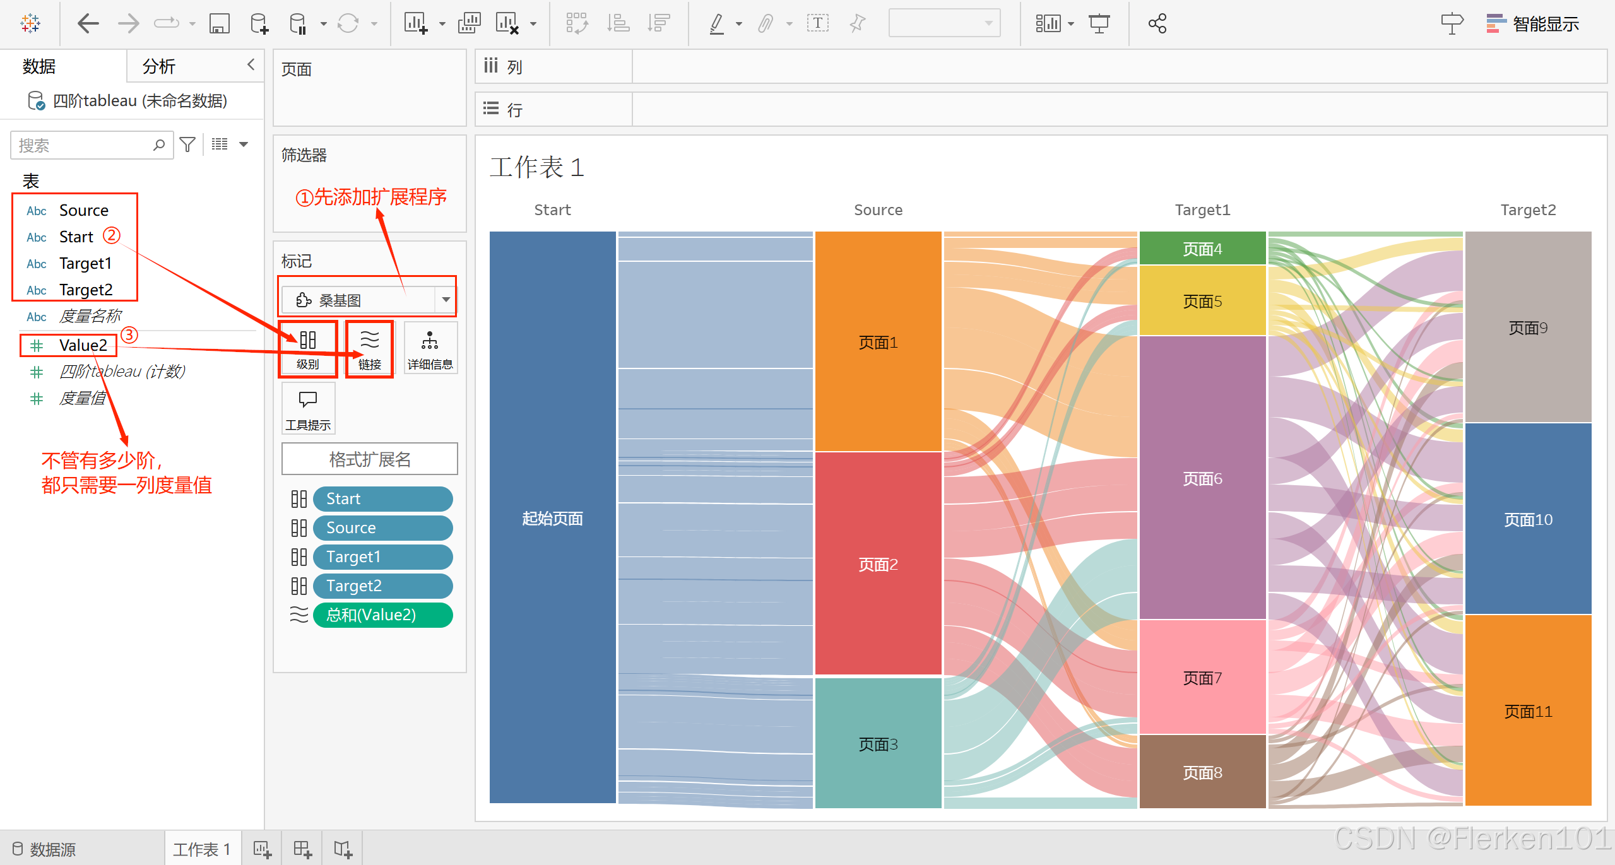This screenshot has width=1615, height=865.
Task: Click the undo back arrow
Action: (x=88, y=24)
